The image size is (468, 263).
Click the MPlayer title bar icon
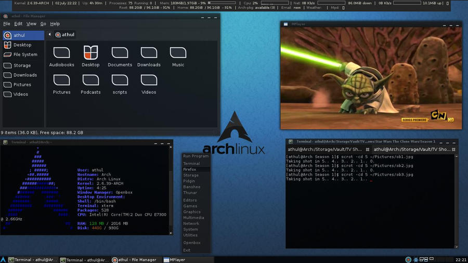(x=285, y=24)
